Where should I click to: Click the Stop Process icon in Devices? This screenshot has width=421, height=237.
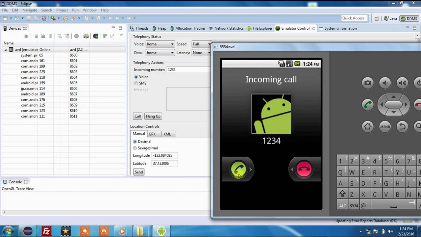[76, 36]
